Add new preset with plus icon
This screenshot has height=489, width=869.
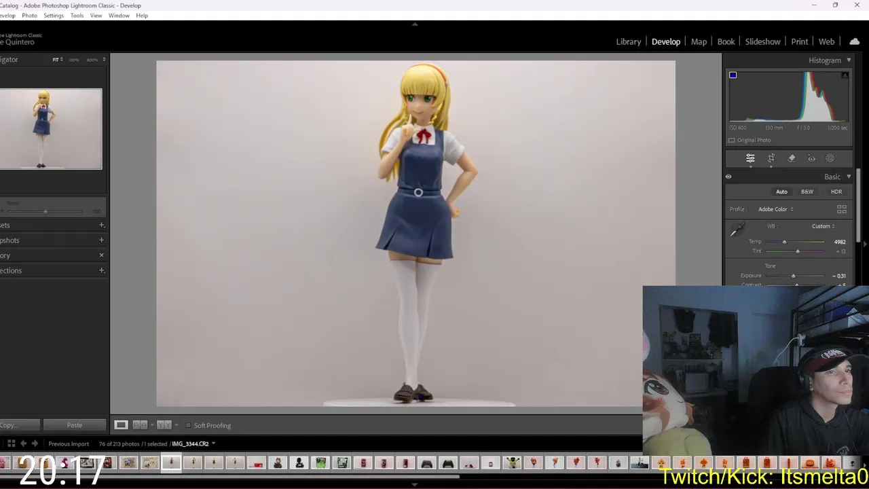(102, 225)
